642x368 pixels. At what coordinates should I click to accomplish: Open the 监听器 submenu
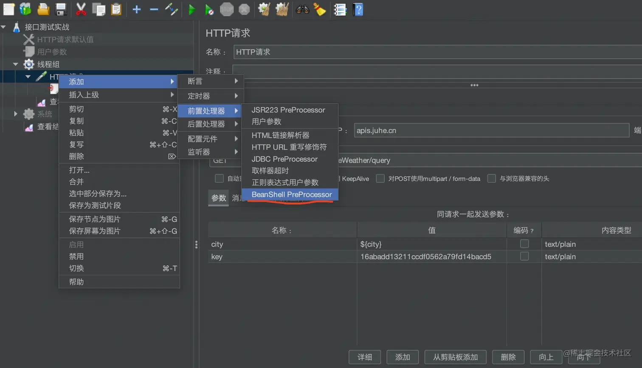tap(209, 152)
